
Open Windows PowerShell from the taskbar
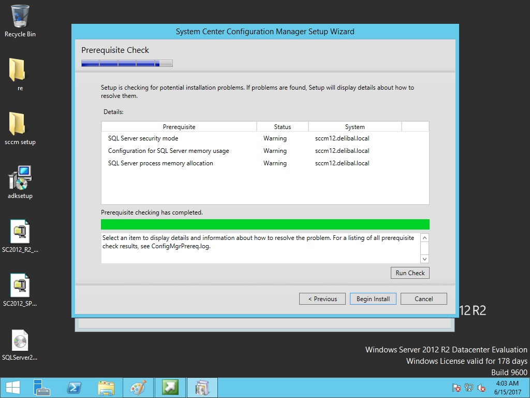coord(74,388)
